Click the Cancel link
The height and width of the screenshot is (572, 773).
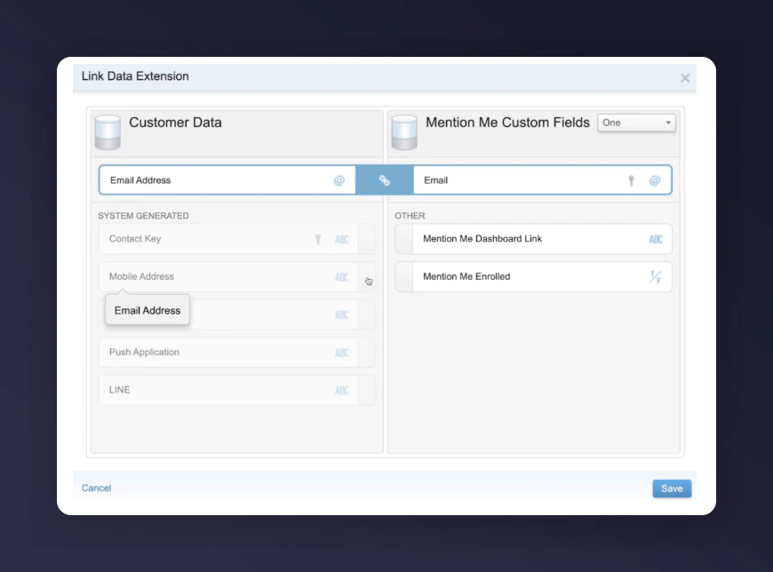click(96, 488)
